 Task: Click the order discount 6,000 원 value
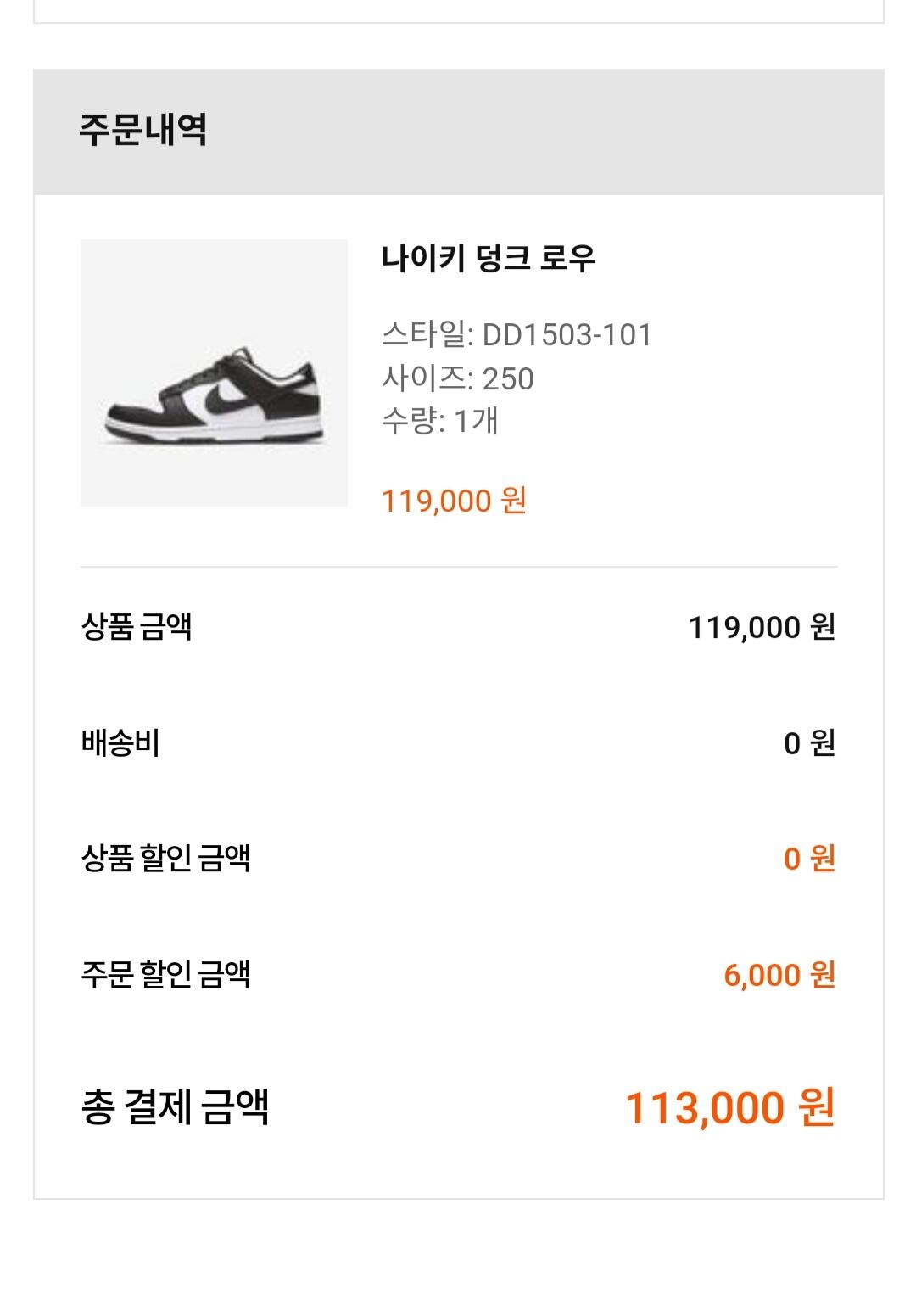779,974
